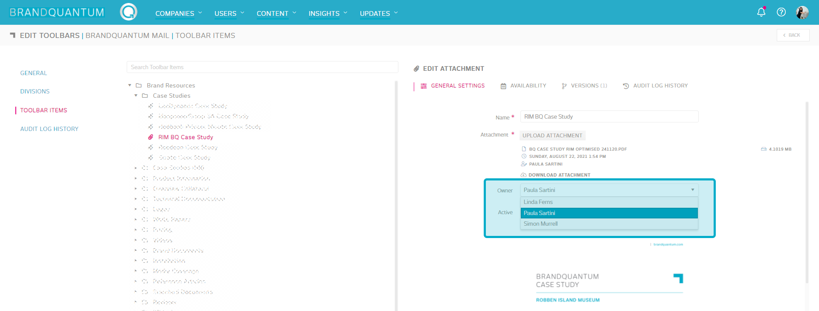Image resolution: width=819 pixels, height=311 pixels.
Task: Click the tree panel vertical scrollbar
Action: point(396,196)
